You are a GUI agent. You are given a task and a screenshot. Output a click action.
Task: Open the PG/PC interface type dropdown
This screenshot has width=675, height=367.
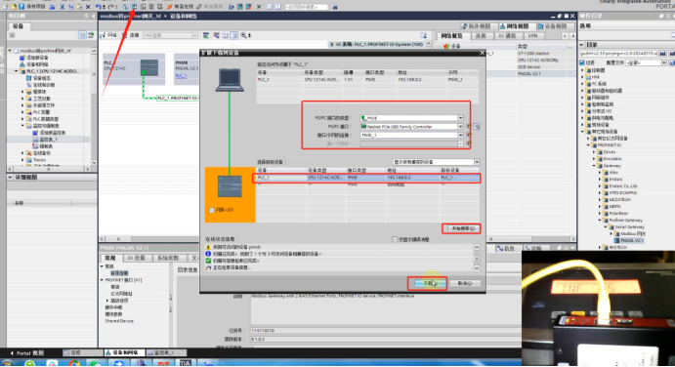460,118
